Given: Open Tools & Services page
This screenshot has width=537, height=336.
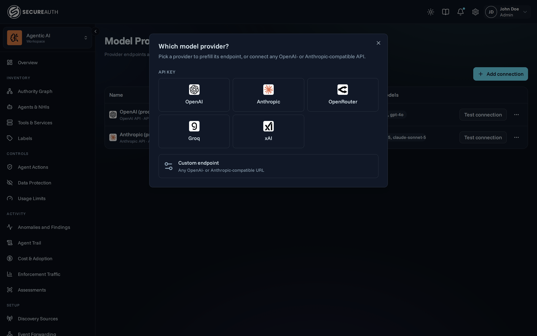Looking at the screenshot, I should click(47, 122).
